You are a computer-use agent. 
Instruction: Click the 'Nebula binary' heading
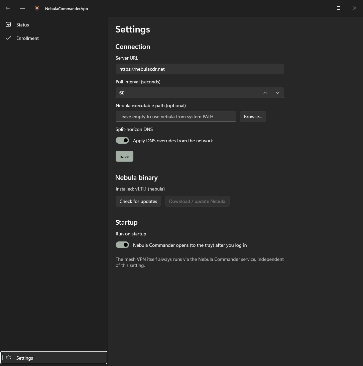point(136,177)
